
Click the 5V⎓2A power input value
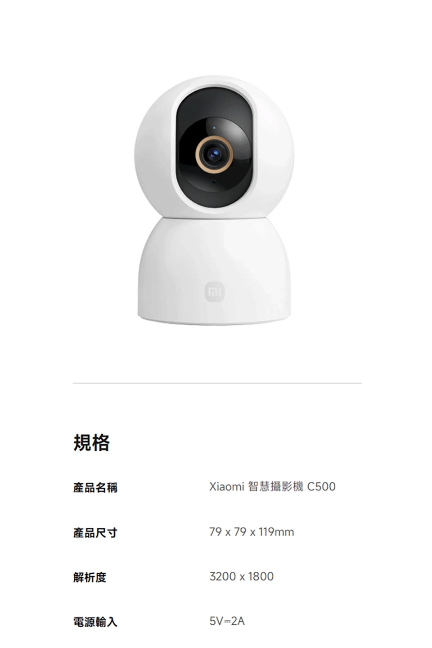pyautogui.click(x=227, y=621)
